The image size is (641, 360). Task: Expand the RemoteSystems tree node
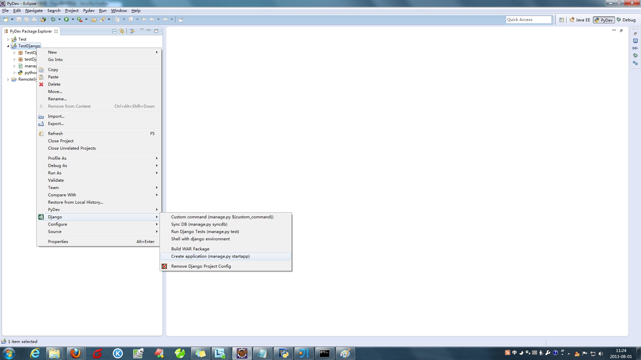click(8, 79)
